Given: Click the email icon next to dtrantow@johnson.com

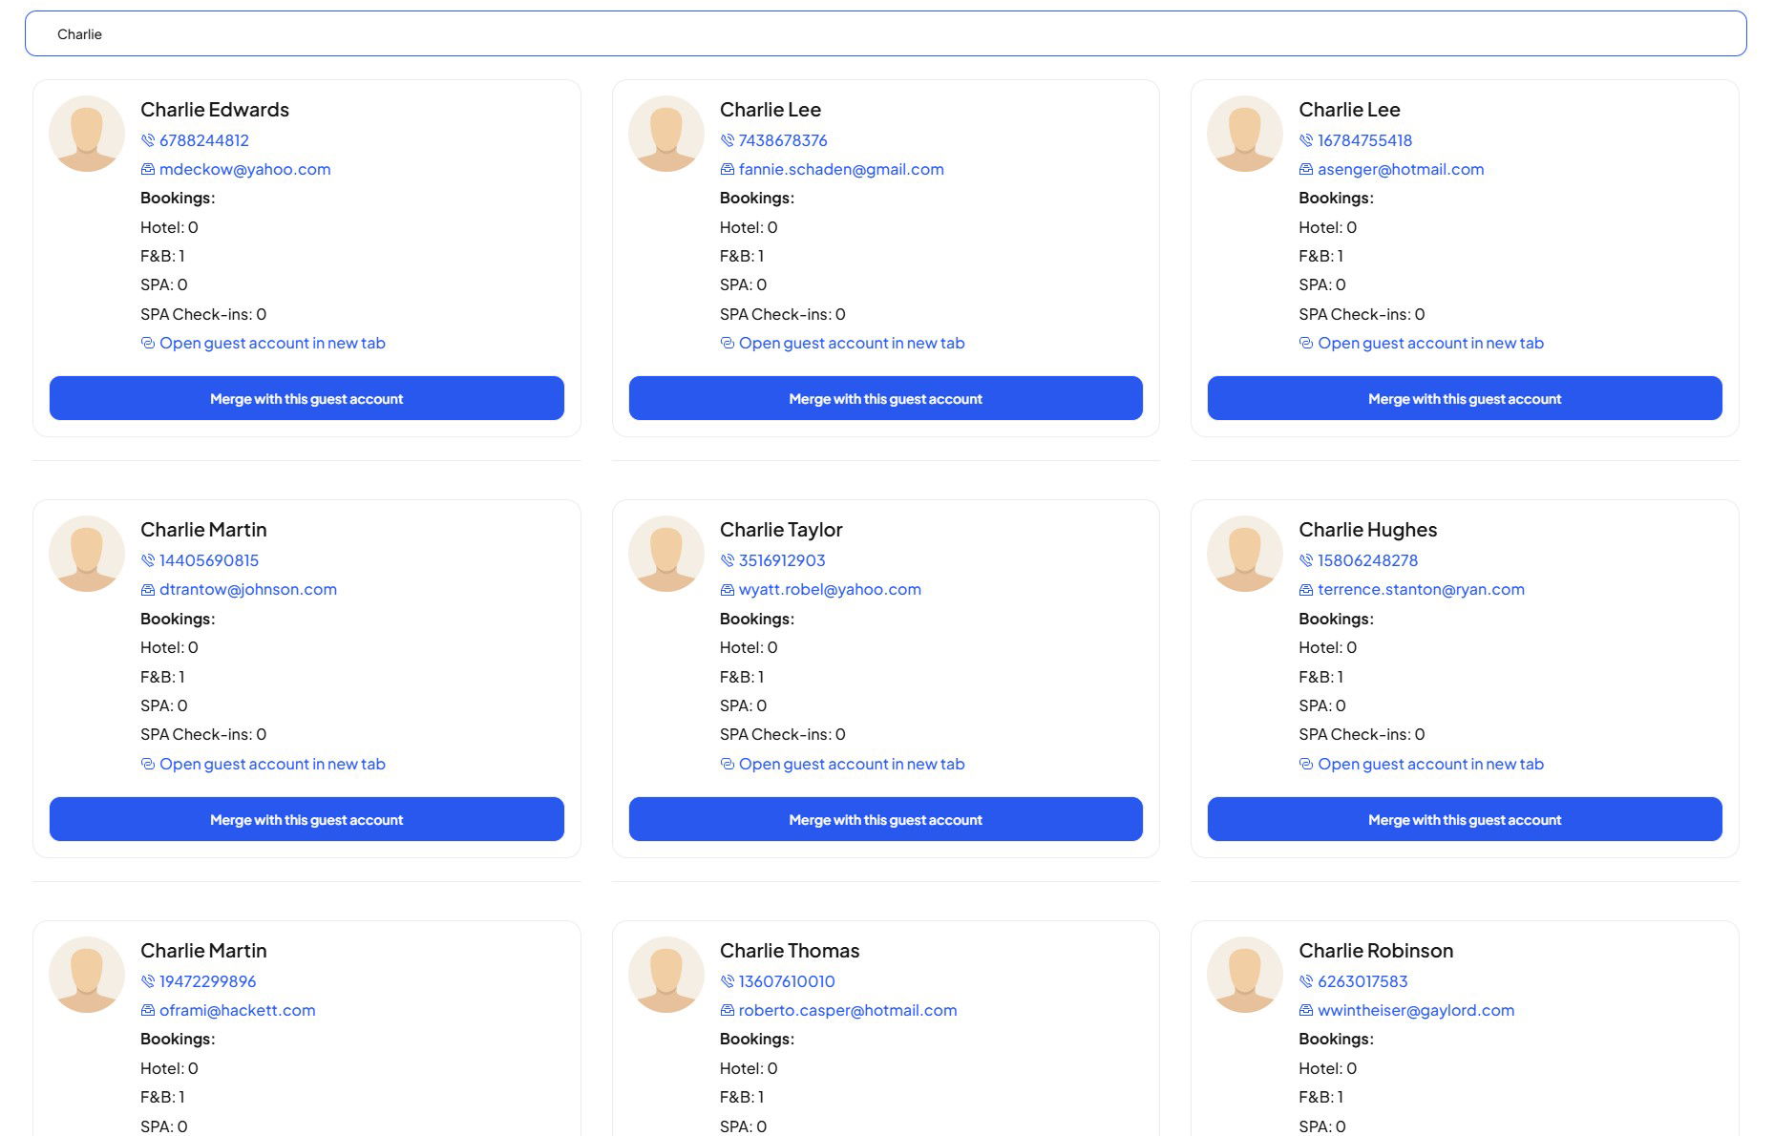Looking at the screenshot, I should 148,590.
